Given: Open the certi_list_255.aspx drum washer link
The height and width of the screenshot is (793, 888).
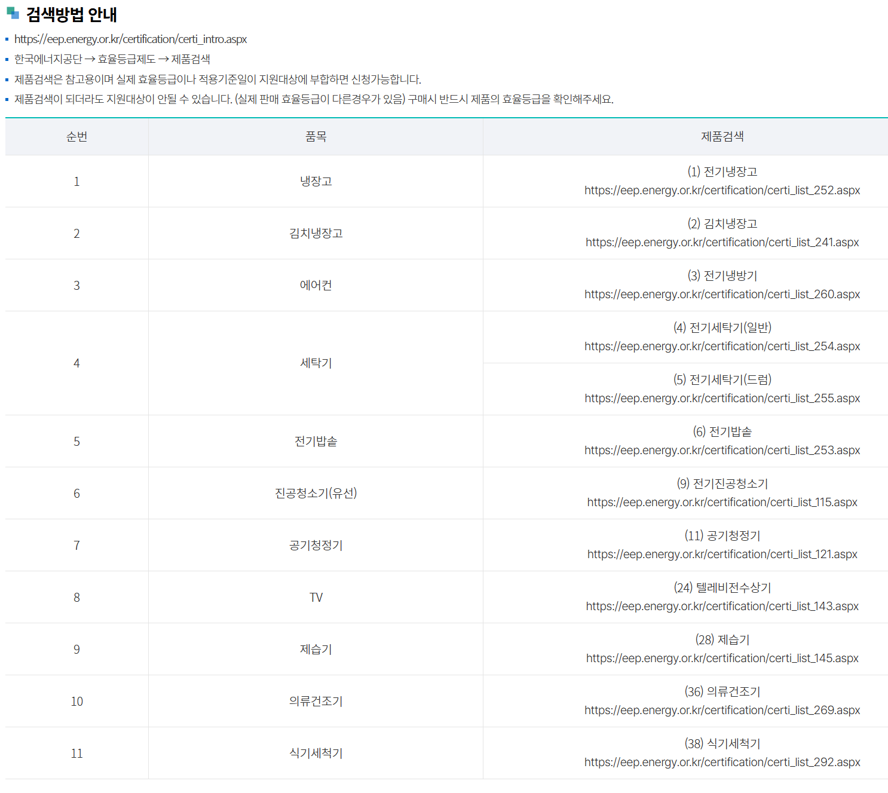Looking at the screenshot, I should (722, 398).
